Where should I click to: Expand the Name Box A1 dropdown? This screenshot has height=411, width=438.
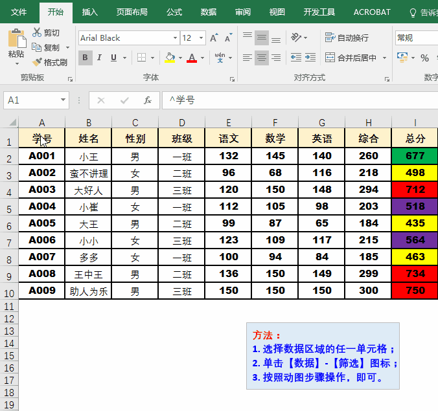coord(63,100)
